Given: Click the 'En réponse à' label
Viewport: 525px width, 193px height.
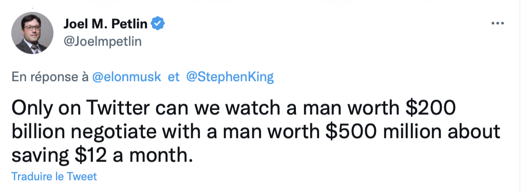Looking at the screenshot, I should pyautogui.click(x=50, y=78).
